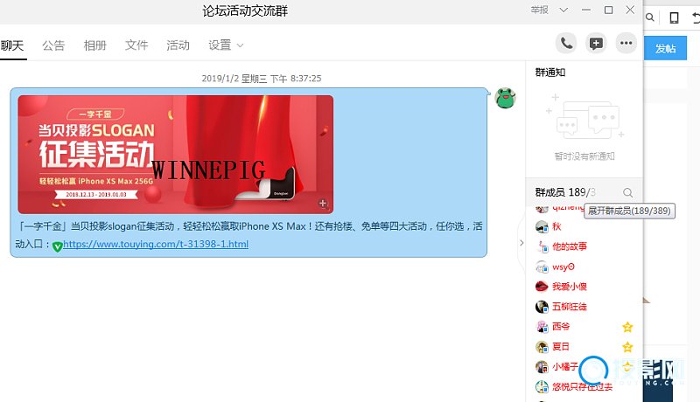Viewport: 700px width, 402px height.
Task: Switch to the 公告 tab
Action: tap(53, 45)
